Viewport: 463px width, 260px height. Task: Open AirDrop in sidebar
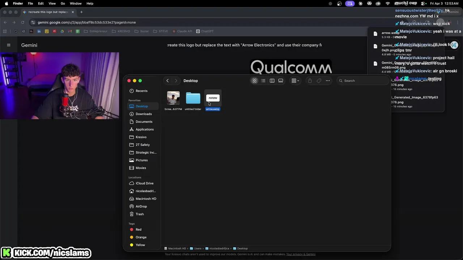pos(141,206)
